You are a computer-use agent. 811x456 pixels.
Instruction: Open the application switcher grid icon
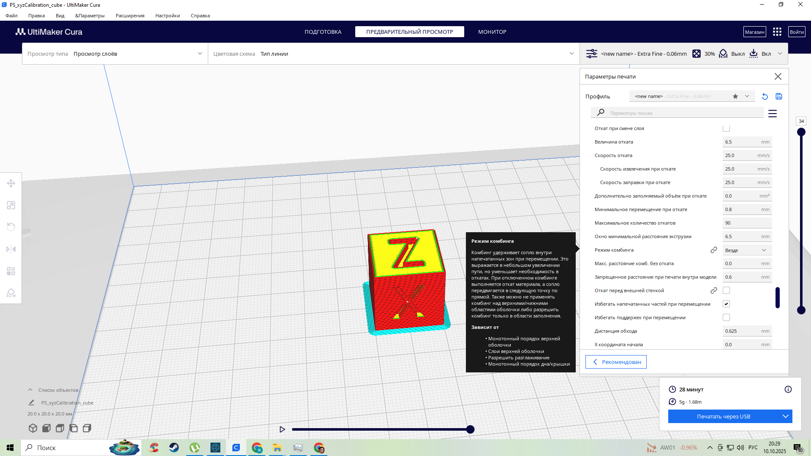click(x=777, y=32)
